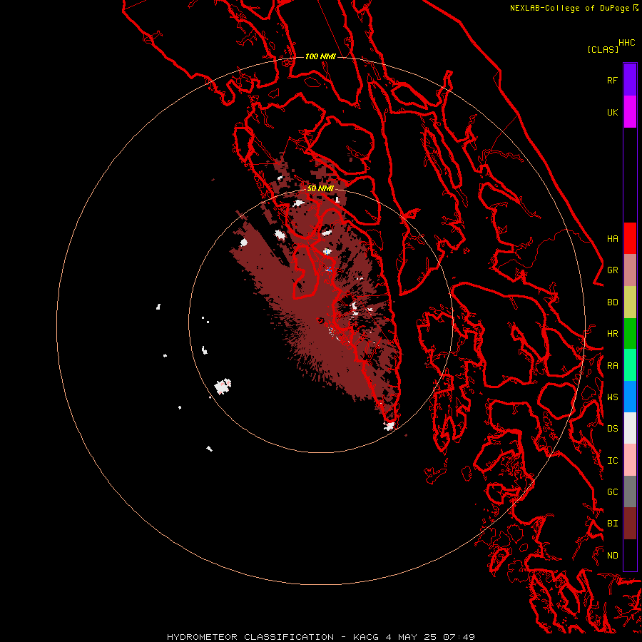Click the [CLAS] units label

[x=603, y=49]
